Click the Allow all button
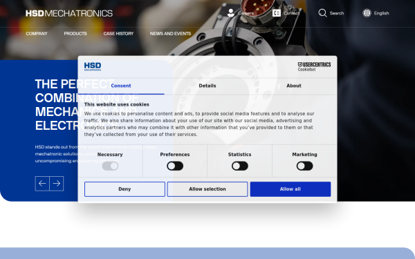Viewport: 415px width, 259px height. [290, 189]
